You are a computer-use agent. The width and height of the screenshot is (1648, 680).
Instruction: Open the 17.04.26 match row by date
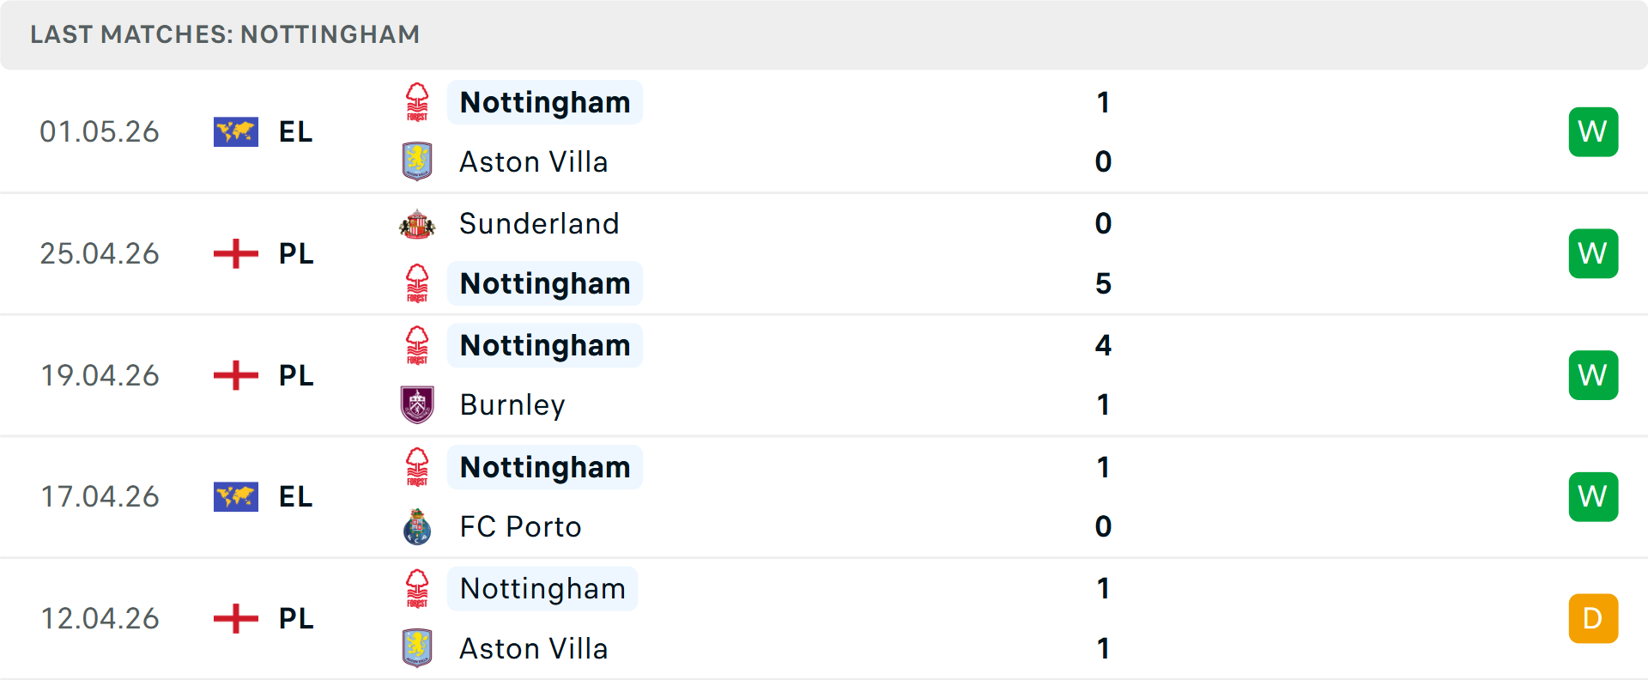pyautogui.click(x=100, y=497)
